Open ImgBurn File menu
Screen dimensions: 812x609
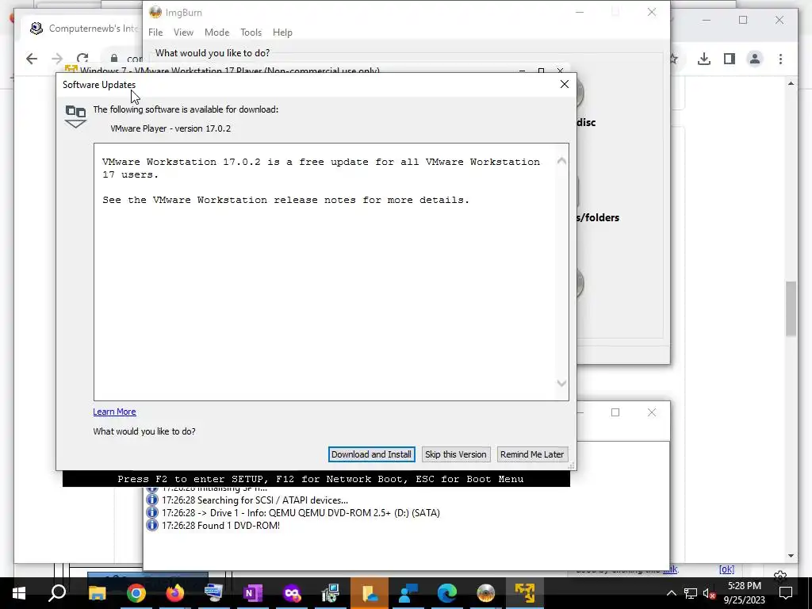(155, 32)
